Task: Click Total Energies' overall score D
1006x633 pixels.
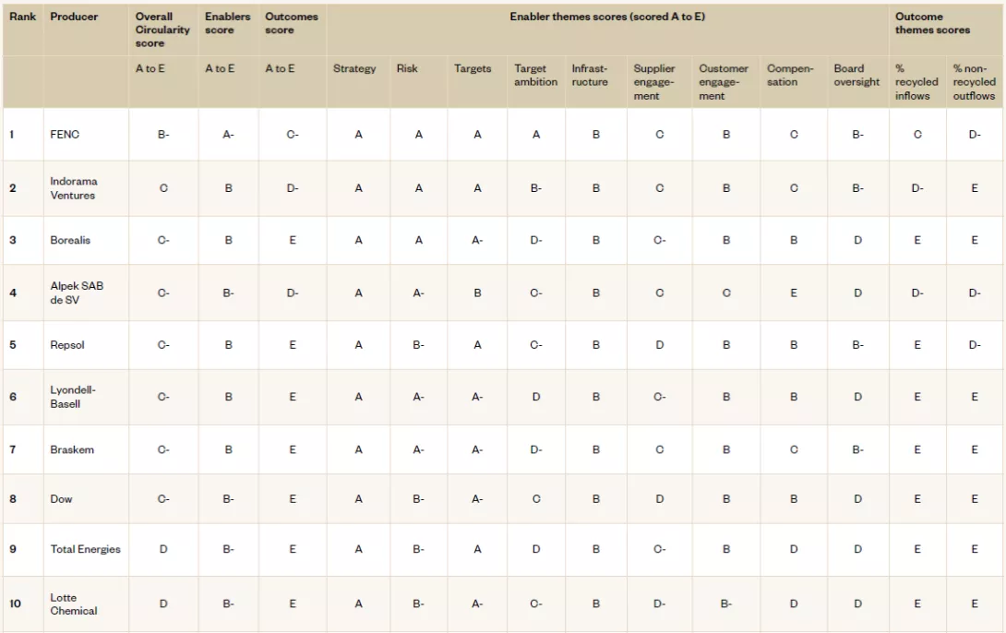Action: click(x=163, y=549)
